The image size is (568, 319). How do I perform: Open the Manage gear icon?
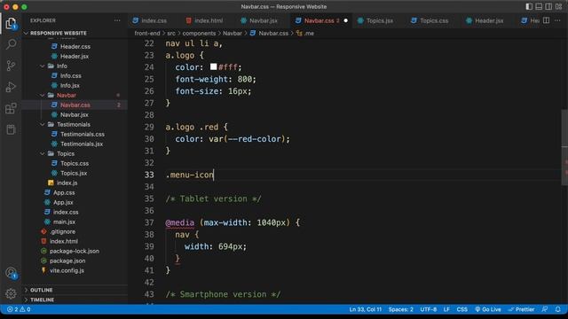pyautogui.click(x=11, y=293)
